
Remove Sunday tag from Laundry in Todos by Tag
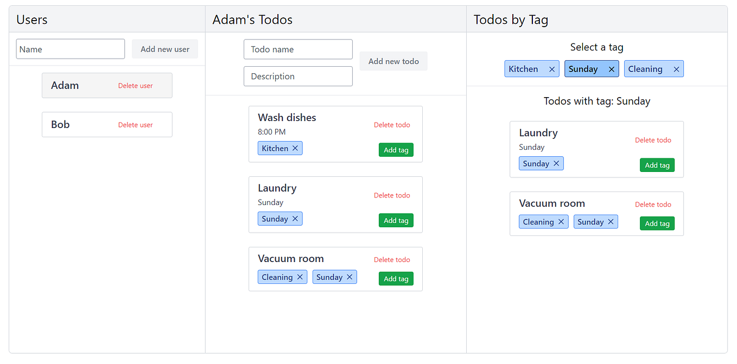(x=555, y=163)
